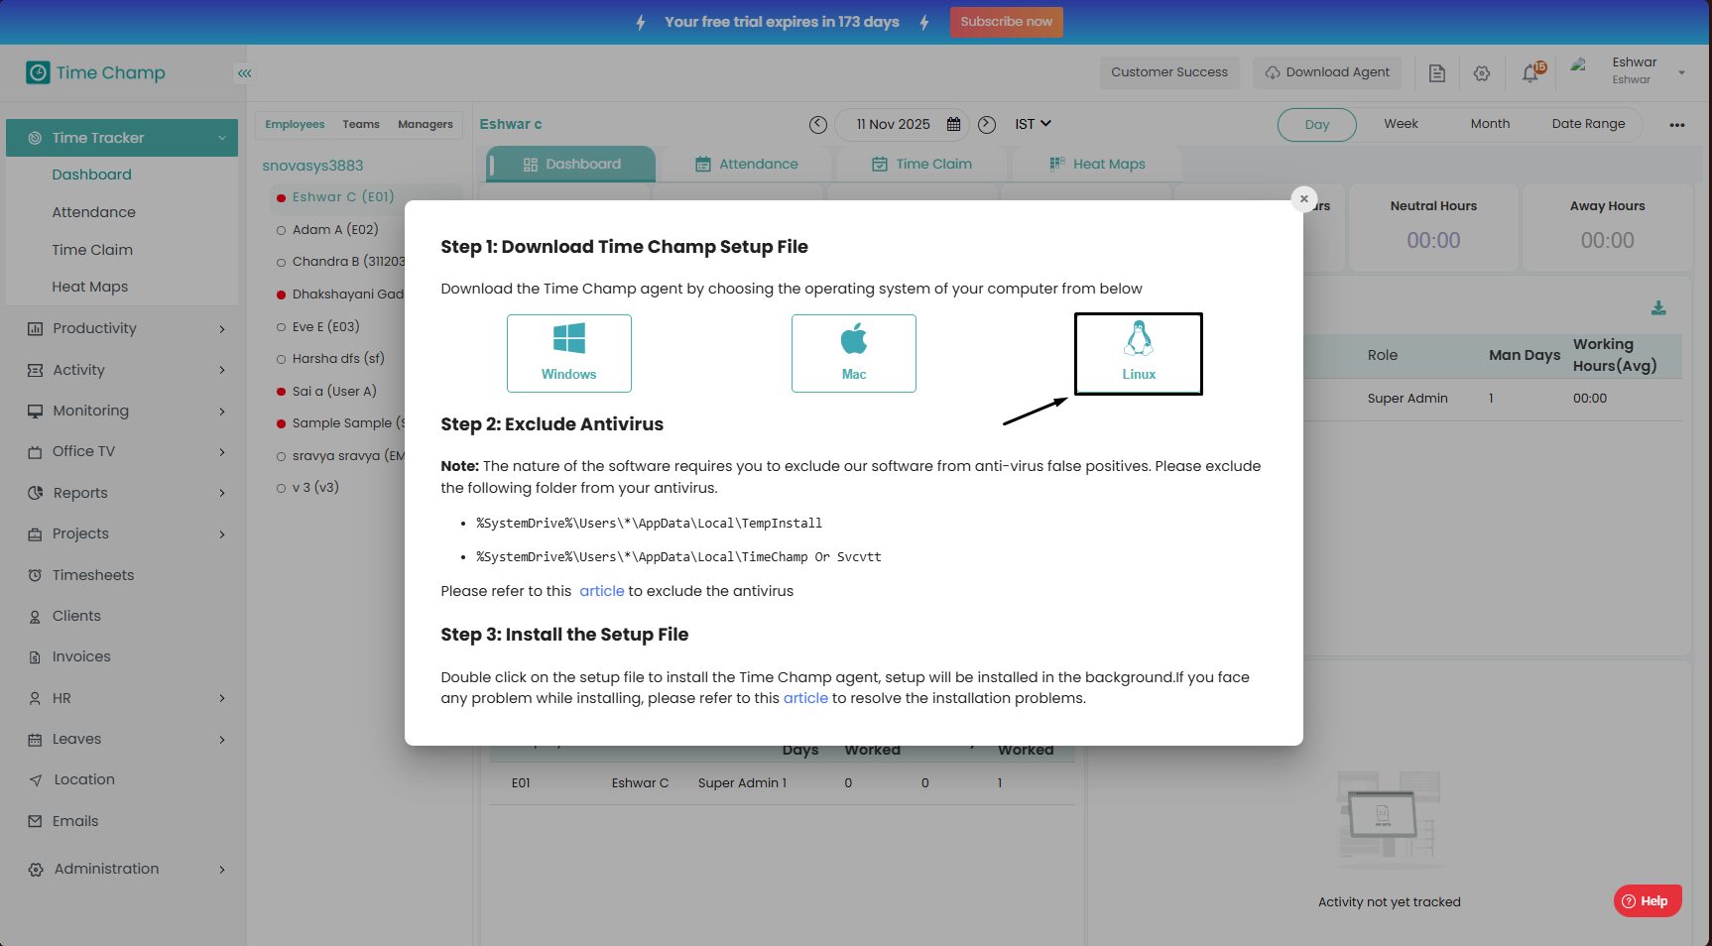The height and width of the screenshot is (946, 1712).
Task: Expand the Projects menu chevron
Action: pos(222,534)
